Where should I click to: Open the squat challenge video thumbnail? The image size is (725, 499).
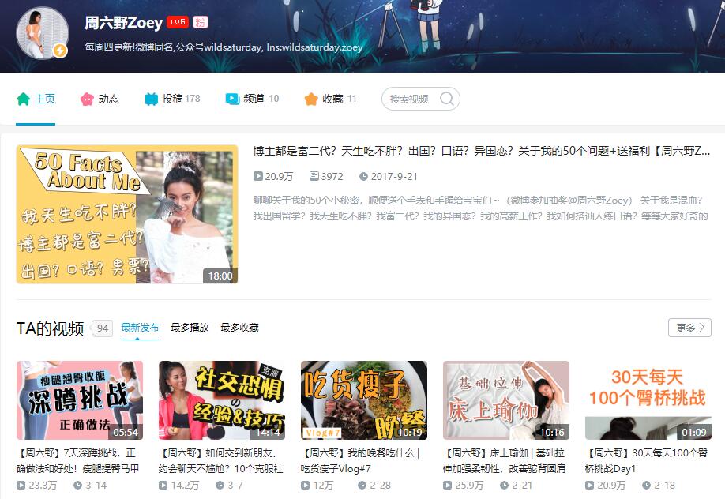point(80,400)
